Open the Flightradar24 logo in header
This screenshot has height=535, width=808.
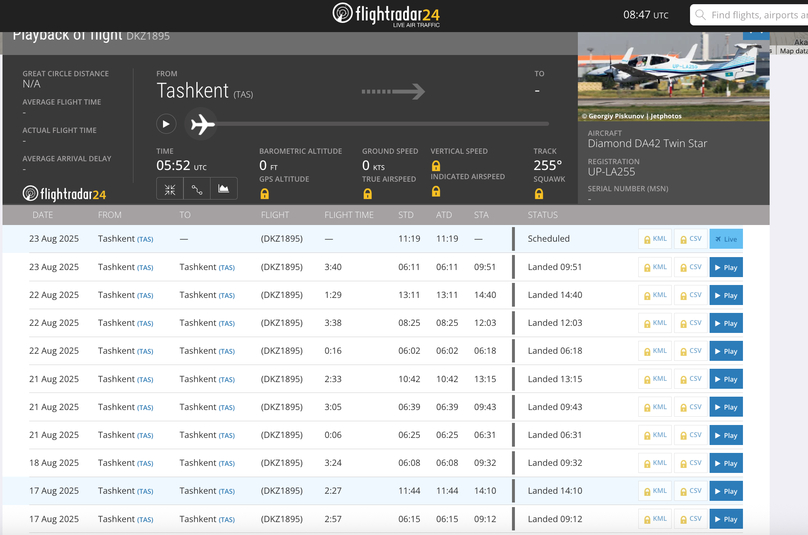point(386,15)
